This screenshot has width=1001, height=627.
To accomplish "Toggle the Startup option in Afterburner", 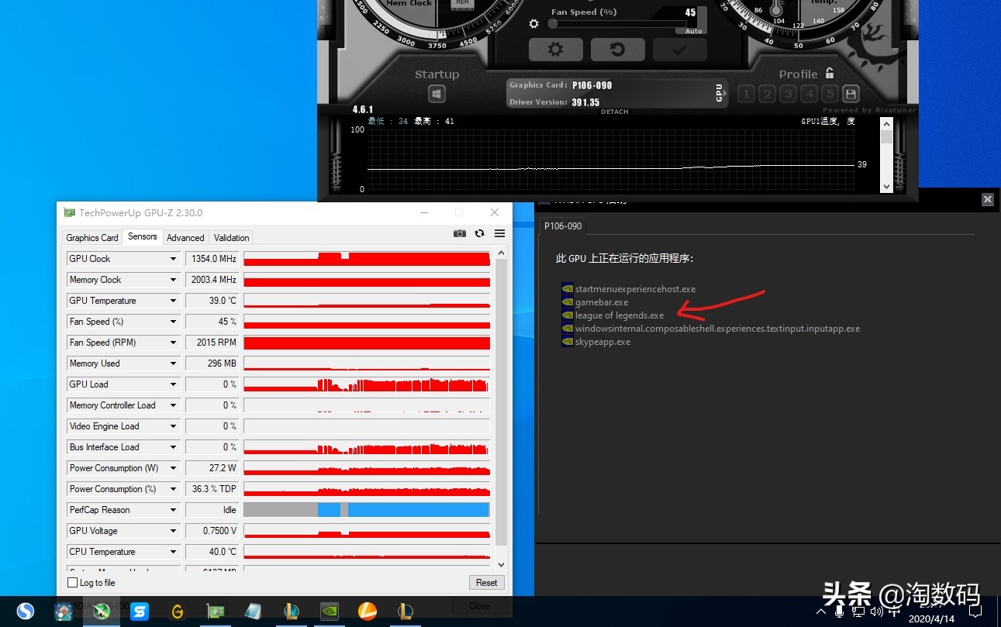I will (x=437, y=93).
